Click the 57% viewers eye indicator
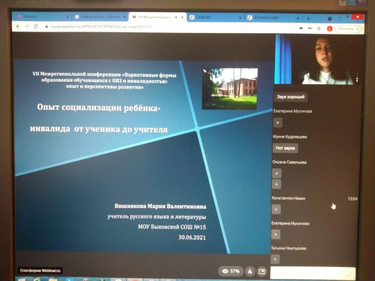Image resolution: width=375 pixels, height=281 pixels. click(x=231, y=271)
